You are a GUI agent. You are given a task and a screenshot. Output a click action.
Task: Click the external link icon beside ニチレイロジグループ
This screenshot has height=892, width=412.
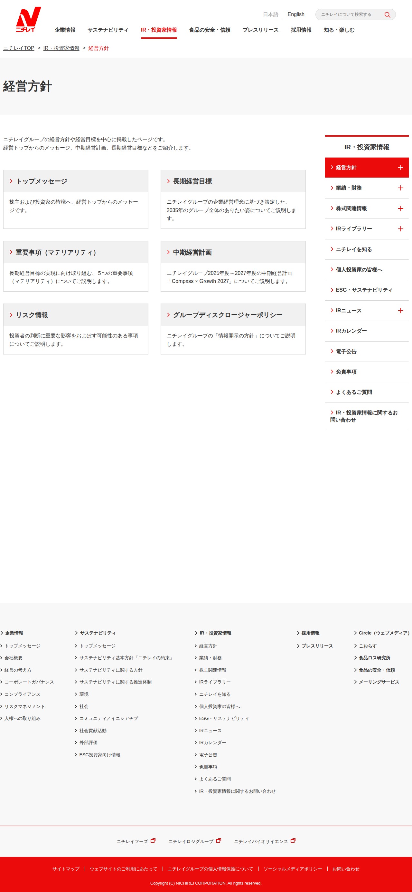click(218, 840)
